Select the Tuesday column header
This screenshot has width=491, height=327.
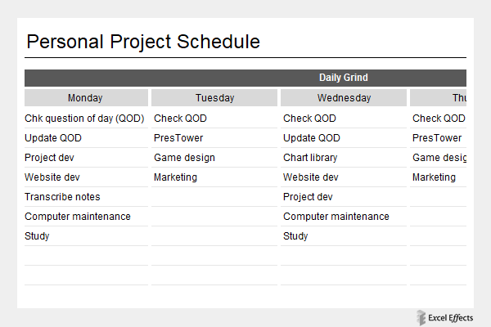click(214, 98)
